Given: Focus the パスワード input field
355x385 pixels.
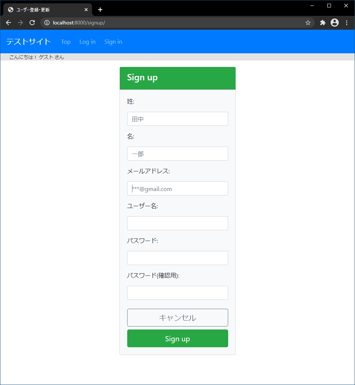Looking at the screenshot, I should (x=177, y=258).
